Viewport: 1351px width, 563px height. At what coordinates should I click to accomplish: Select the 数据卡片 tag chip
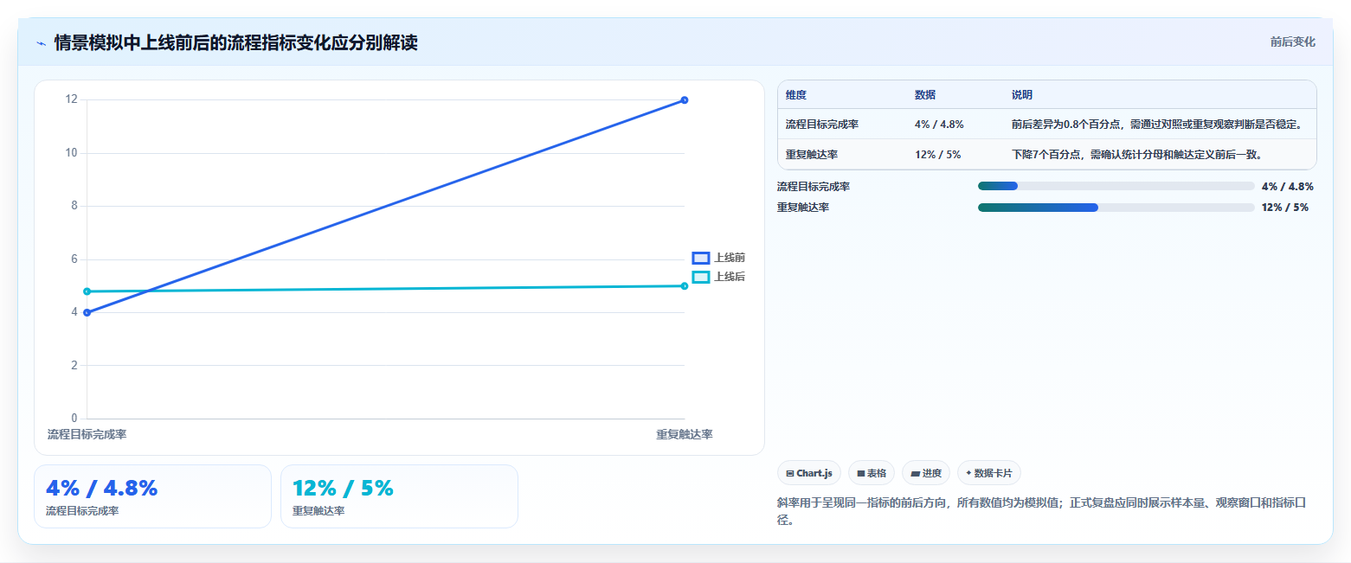[x=988, y=473]
